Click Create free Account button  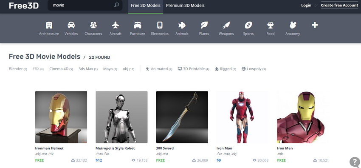[340, 5]
